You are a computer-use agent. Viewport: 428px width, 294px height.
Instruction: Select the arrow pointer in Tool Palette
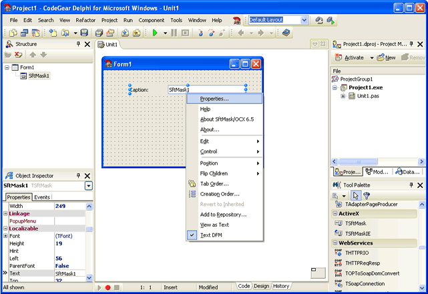click(x=355, y=195)
